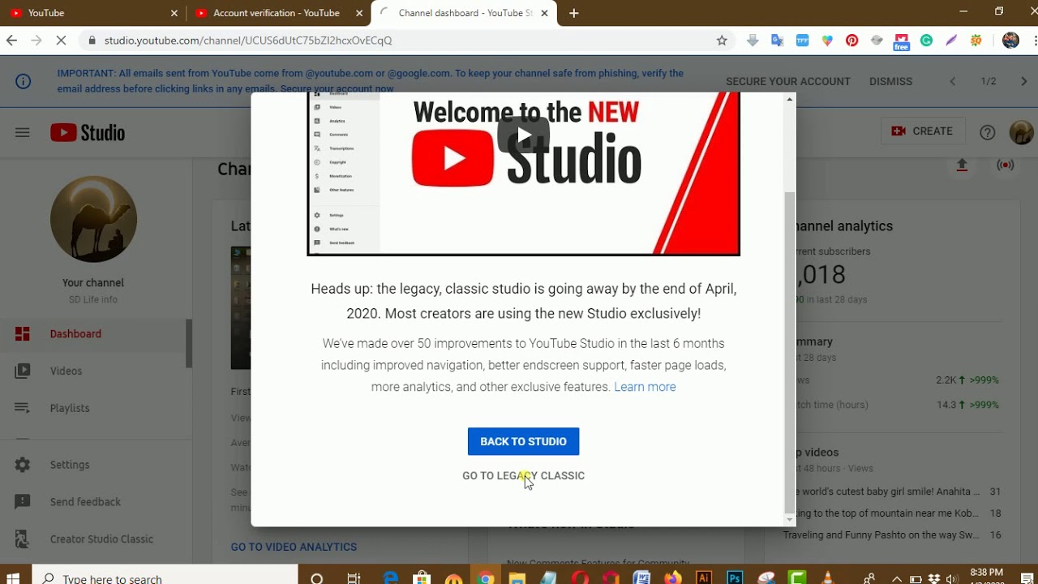Image resolution: width=1038 pixels, height=584 pixels.
Task: Open the hamburger menu beside YouTube Studio
Action: point(22,132)
